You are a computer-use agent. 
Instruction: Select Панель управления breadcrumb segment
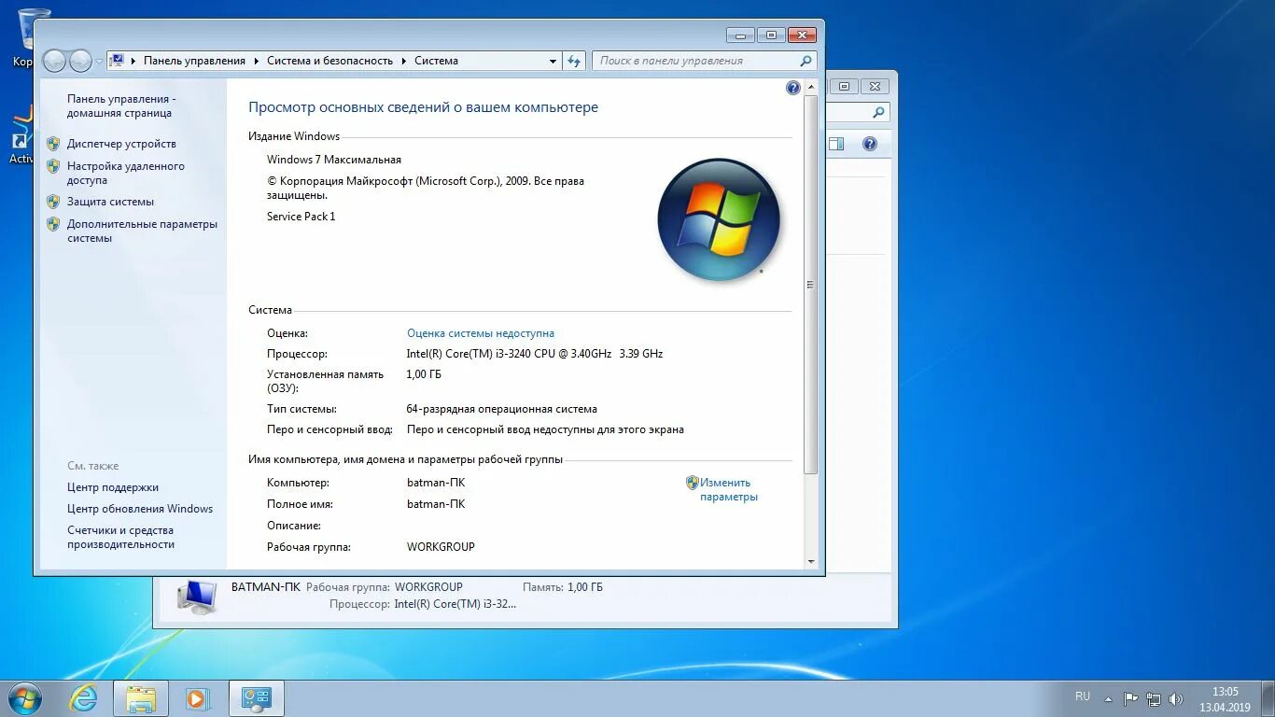pyautogui.click(x=194, y=61)
